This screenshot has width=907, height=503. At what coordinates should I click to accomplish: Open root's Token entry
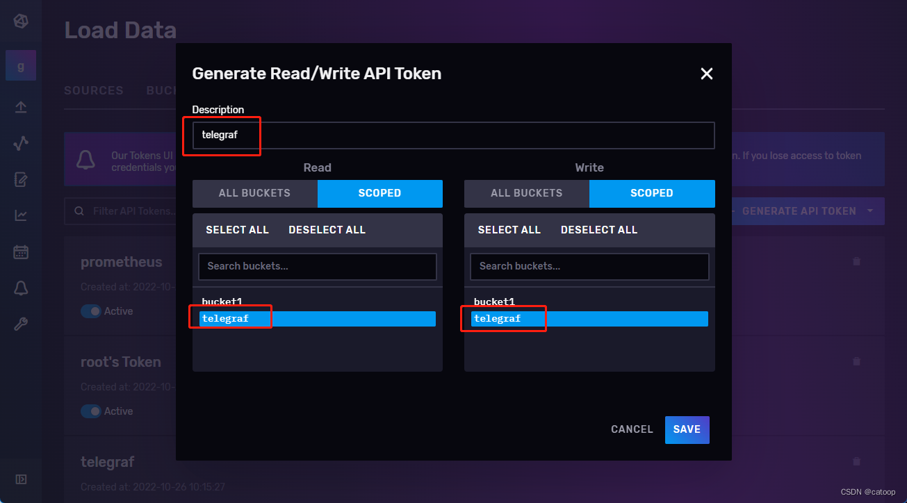coord(121,362)
